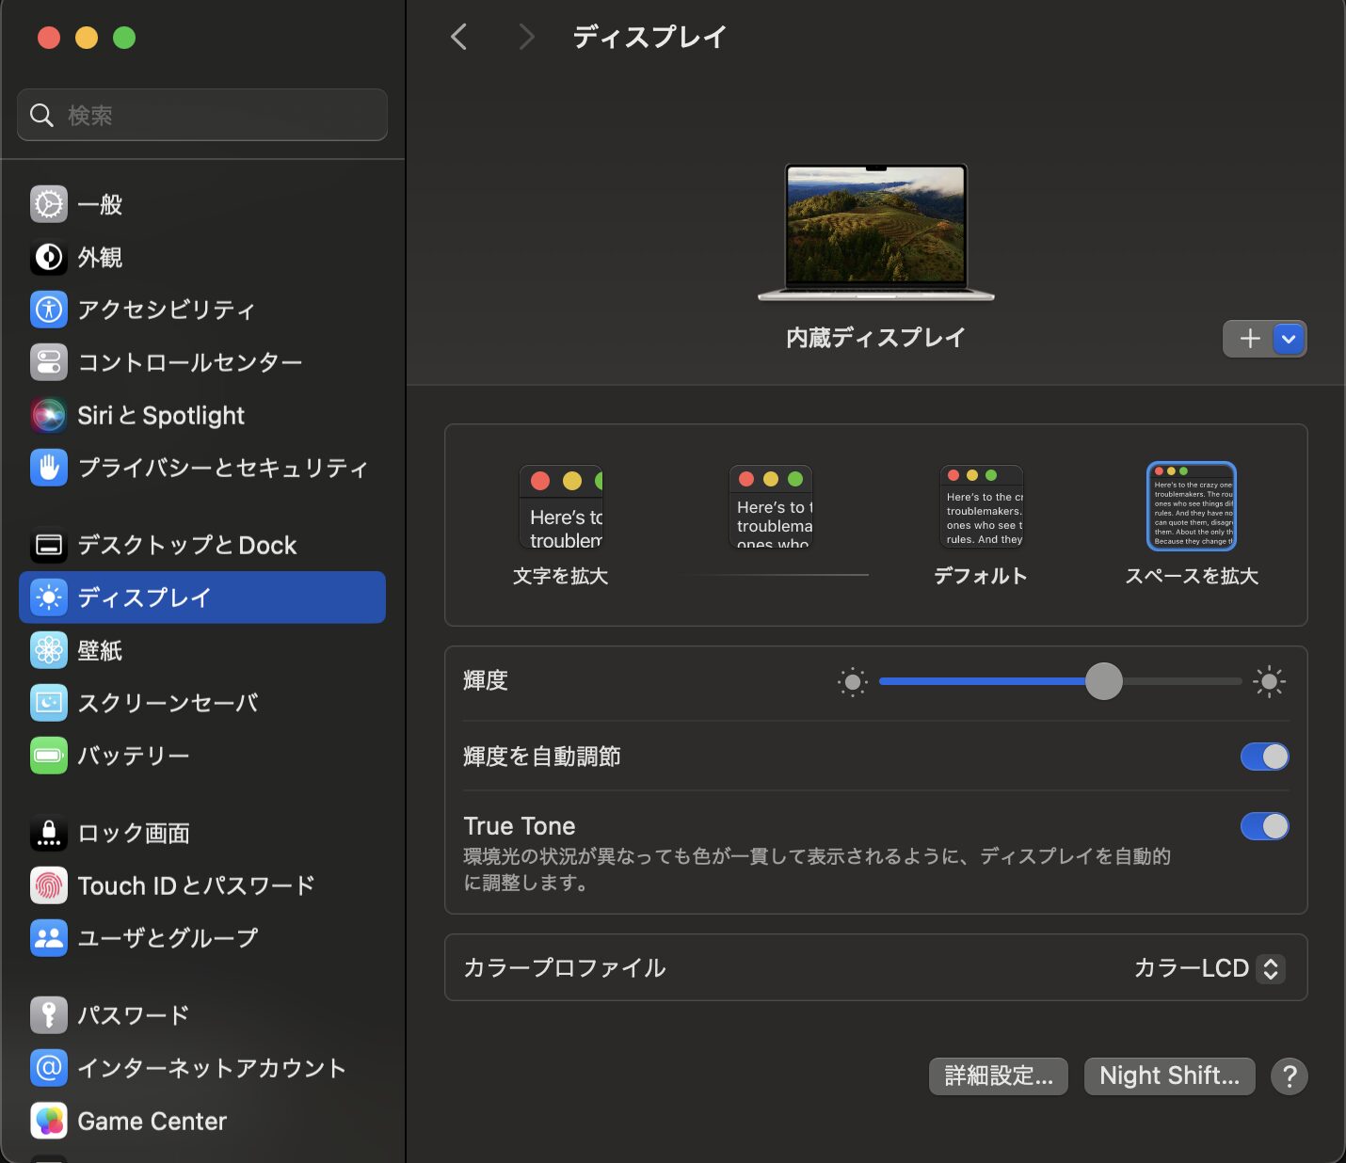Click the 輝度 brightness slider track
Viewport: 1346px width, 1163px height.
coord(1061,681)
